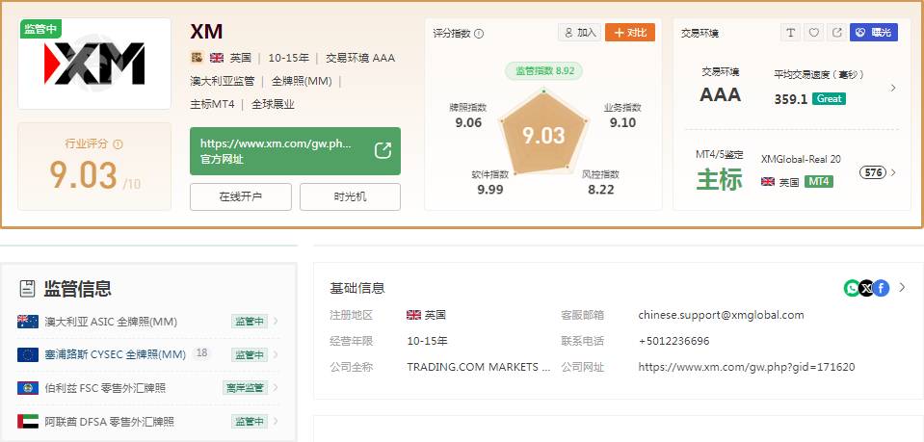Open the info icon beside 行业评分
The height and width of the screenshot is (442, 924).
pyautogui.click(x=118, y=143)
